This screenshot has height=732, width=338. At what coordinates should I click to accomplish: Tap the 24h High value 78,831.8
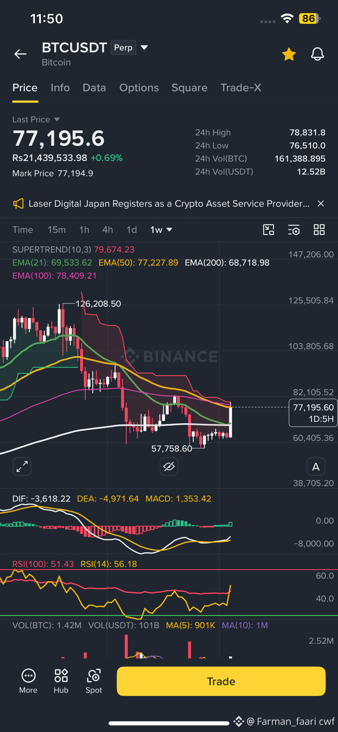pyautogui.click(x=307, y=132)
